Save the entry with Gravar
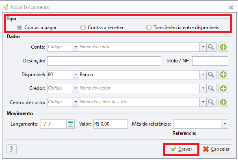Screen dimensions: 238x160 click(x=181, y=149)
